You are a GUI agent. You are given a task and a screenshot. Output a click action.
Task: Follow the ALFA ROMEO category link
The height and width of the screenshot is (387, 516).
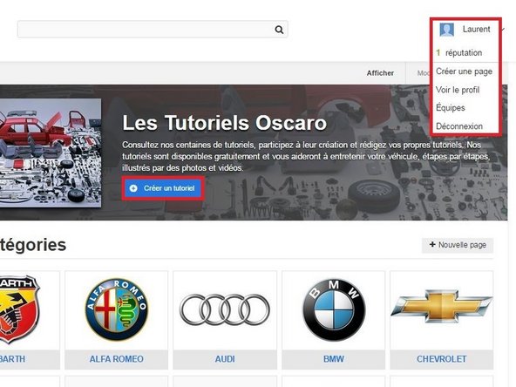pyautogui.click(x=117, y=359)
